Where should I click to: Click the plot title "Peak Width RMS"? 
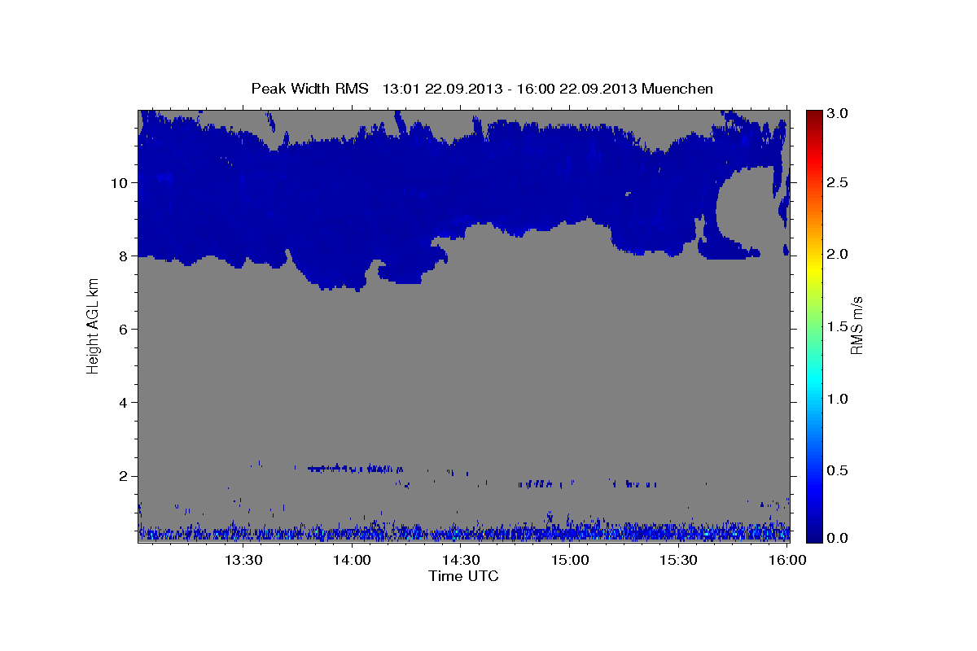click(x=309, y=88)
